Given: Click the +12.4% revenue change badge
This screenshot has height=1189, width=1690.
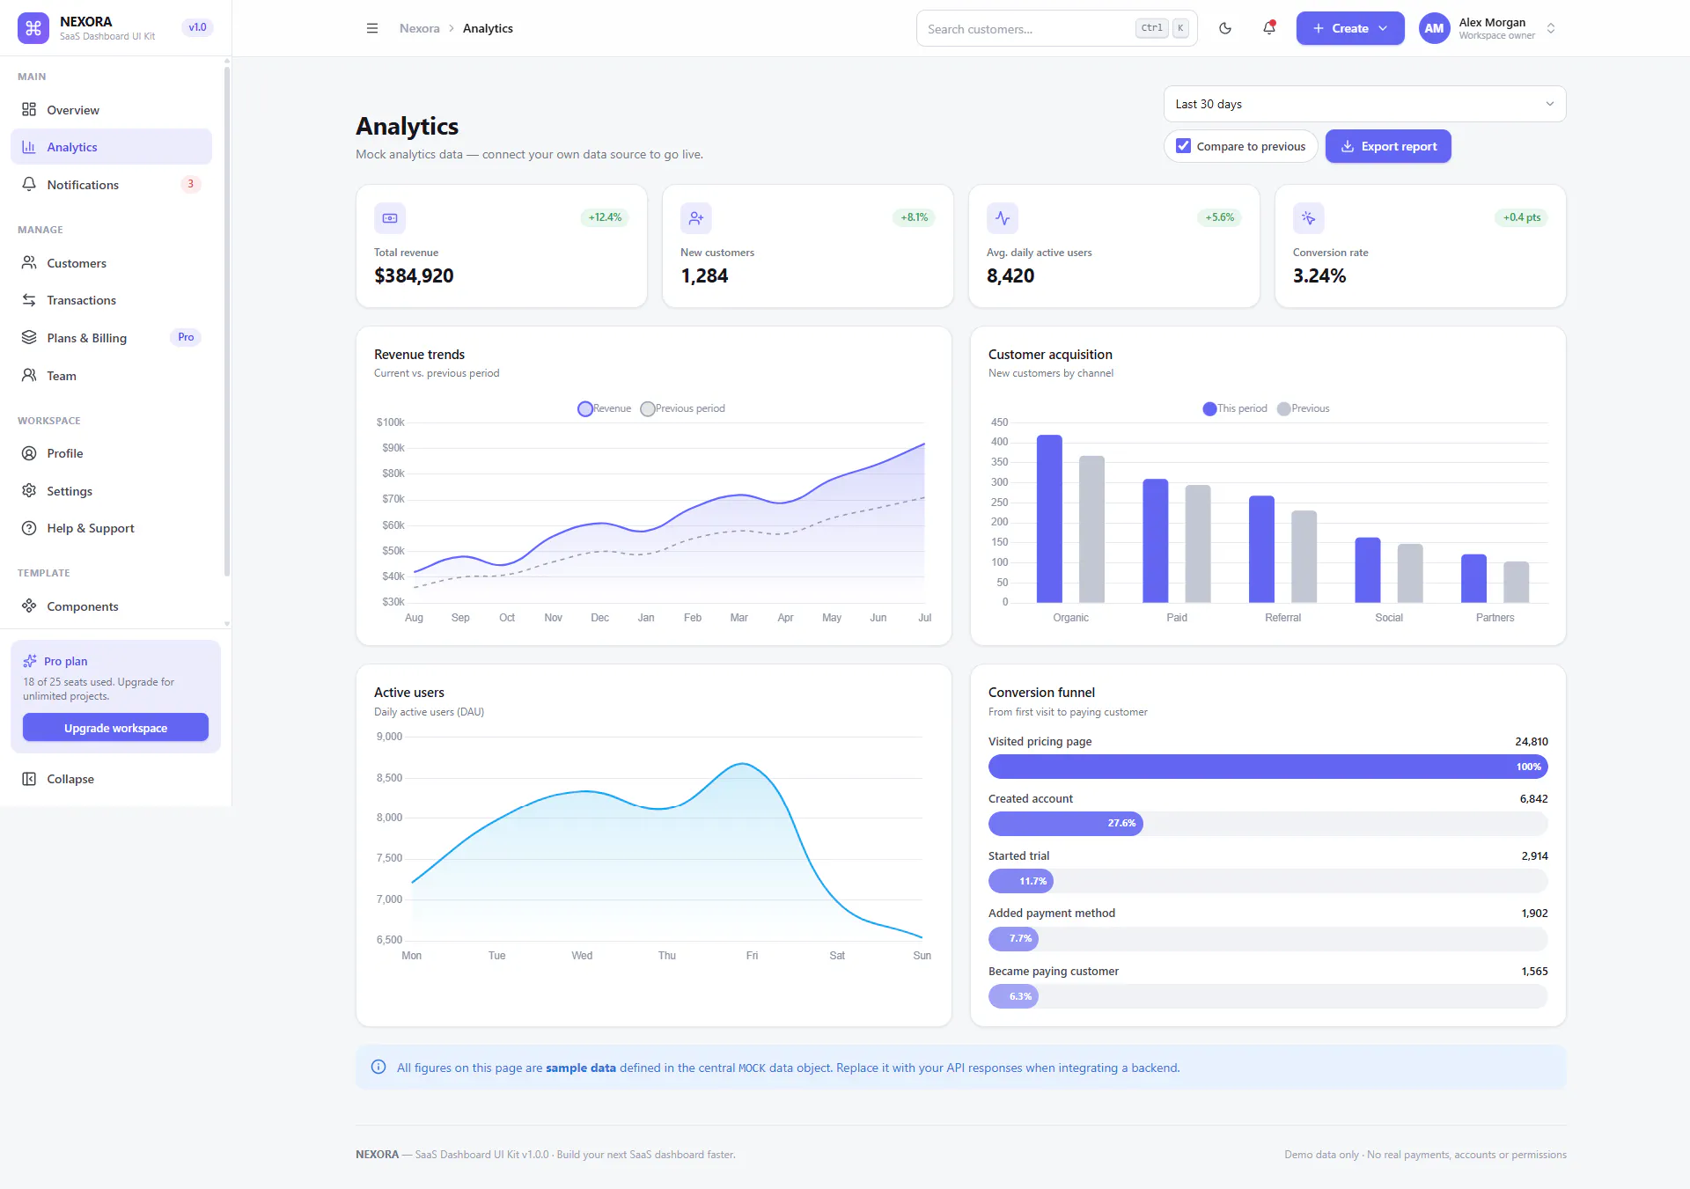Looking at the screenshot, I should pos(605,217).
